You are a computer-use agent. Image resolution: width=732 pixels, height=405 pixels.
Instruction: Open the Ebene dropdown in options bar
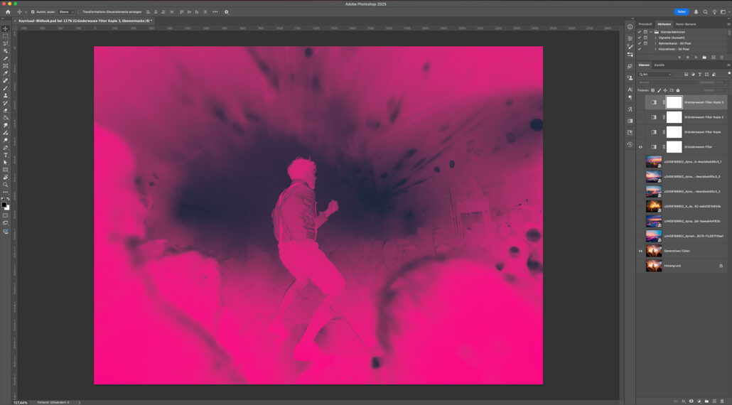coord(65,12)
